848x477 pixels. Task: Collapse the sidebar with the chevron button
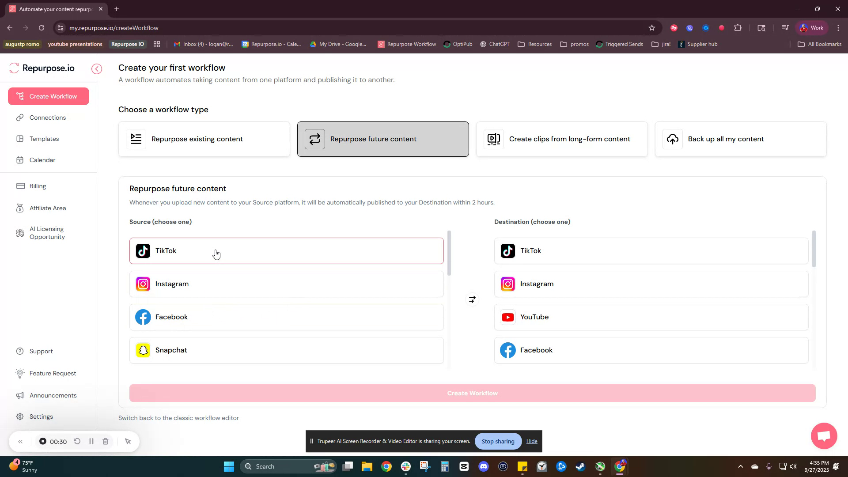tap(97, 69)
